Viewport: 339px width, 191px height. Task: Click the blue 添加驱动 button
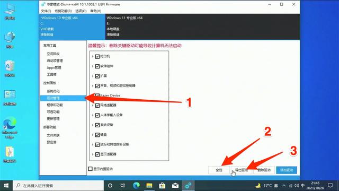pos(287,170)
